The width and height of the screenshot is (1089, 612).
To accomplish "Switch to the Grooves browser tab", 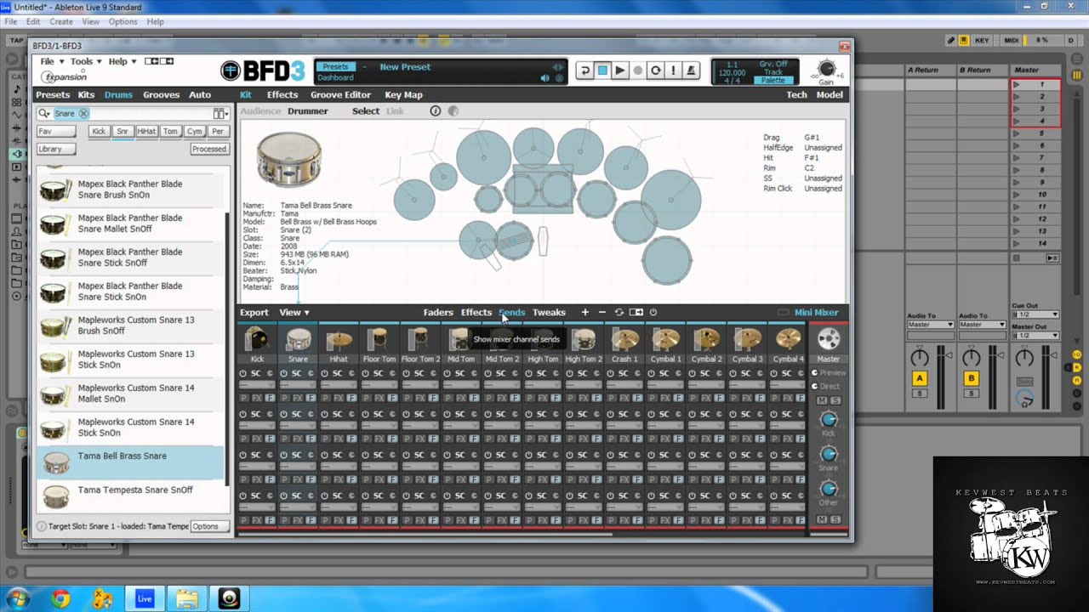I will (161, 95).
